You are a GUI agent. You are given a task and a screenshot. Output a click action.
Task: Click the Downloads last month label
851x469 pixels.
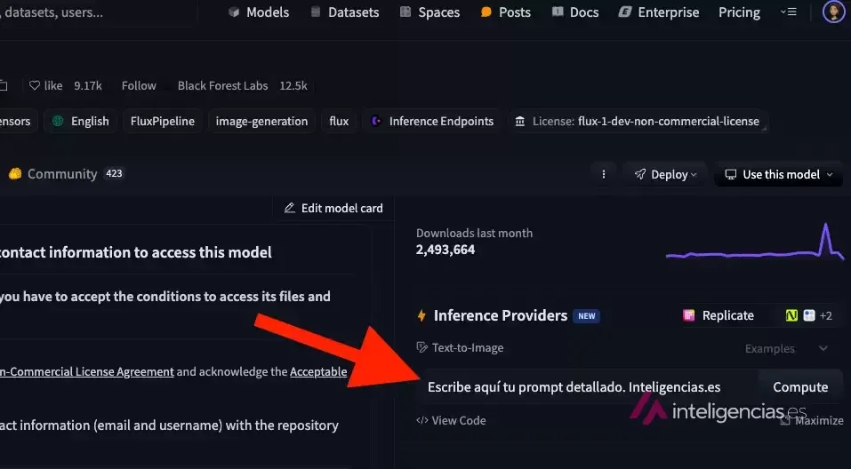(474, 233)
